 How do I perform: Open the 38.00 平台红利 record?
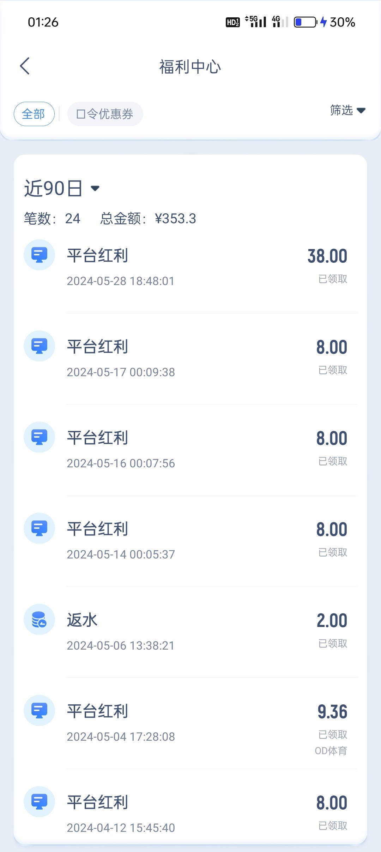click(190, 267)
